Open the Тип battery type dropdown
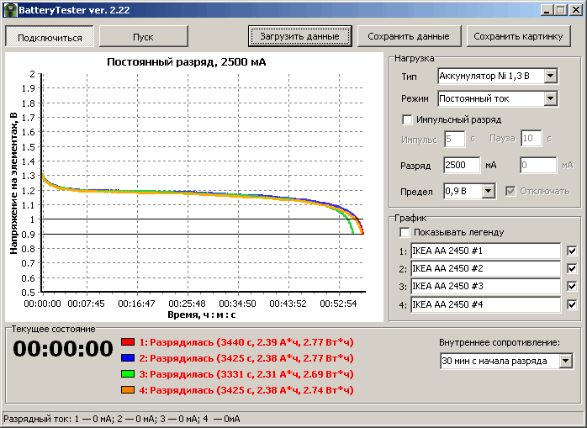Screen dimensions: 587x428 tap(550, 77)
